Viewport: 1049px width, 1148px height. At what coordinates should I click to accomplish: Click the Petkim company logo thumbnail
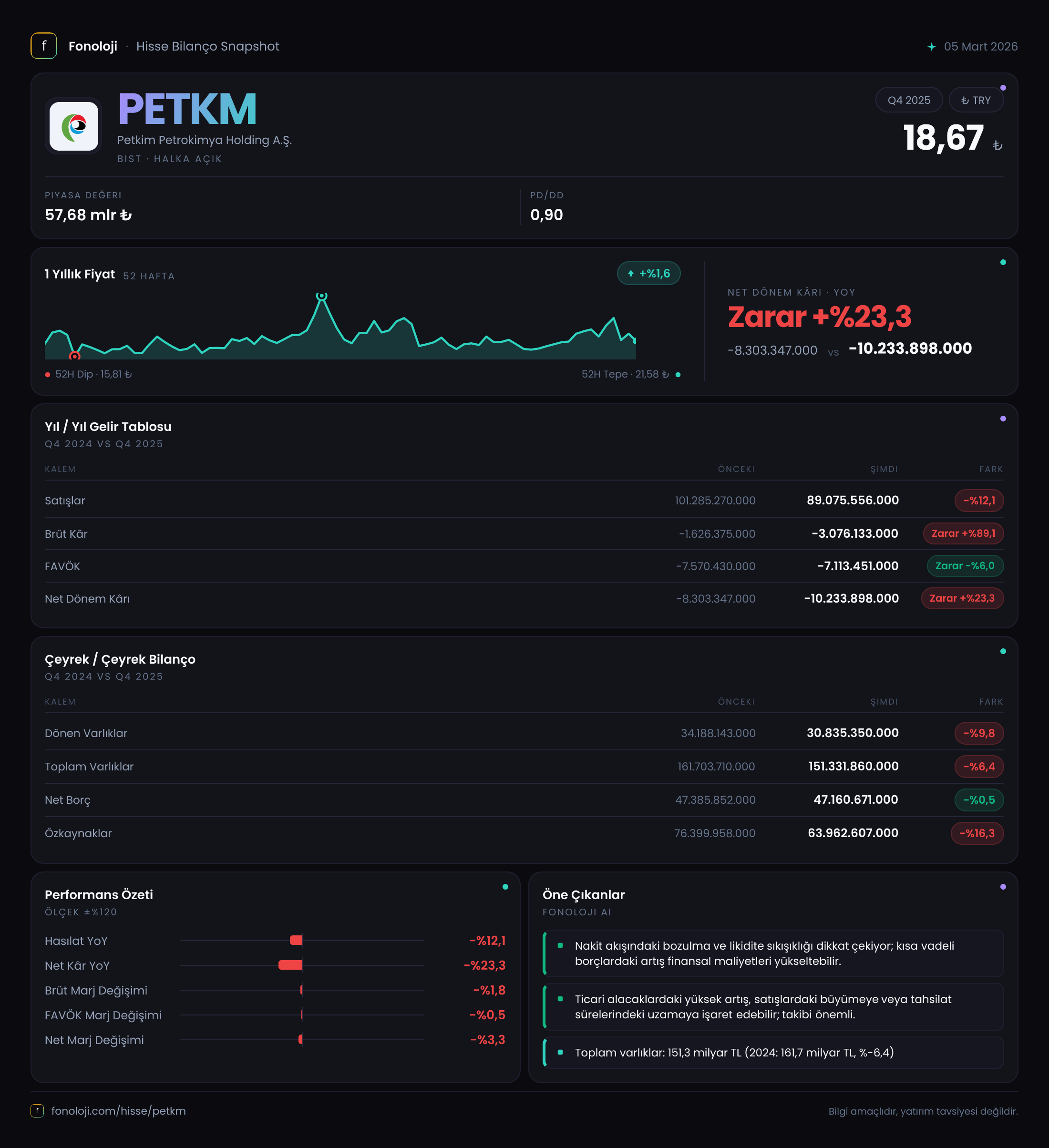pos(73,126)
